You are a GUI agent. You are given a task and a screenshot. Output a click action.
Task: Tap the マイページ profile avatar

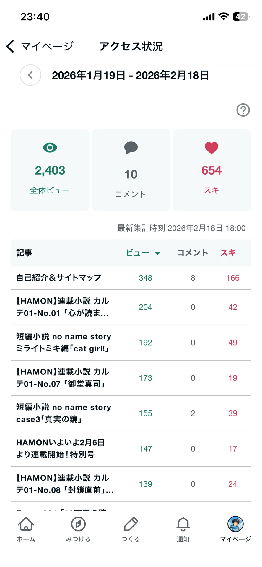coord(235,524)
